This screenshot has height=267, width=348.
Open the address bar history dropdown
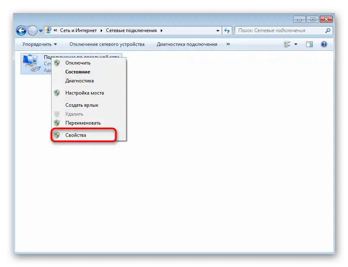tap(218, 30)
